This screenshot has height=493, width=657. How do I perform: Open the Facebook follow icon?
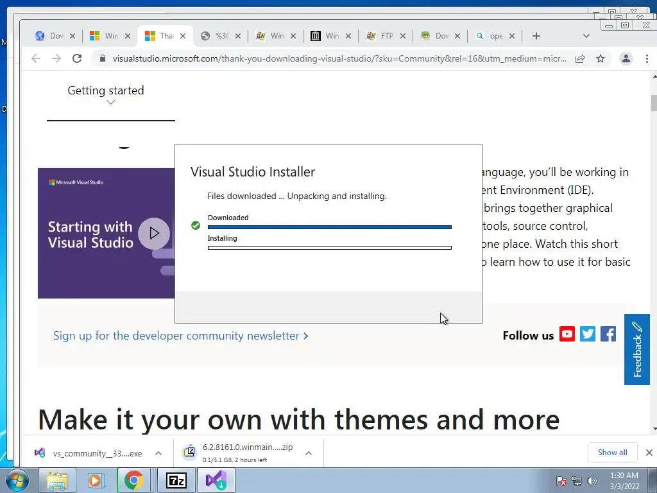[608, 334]
